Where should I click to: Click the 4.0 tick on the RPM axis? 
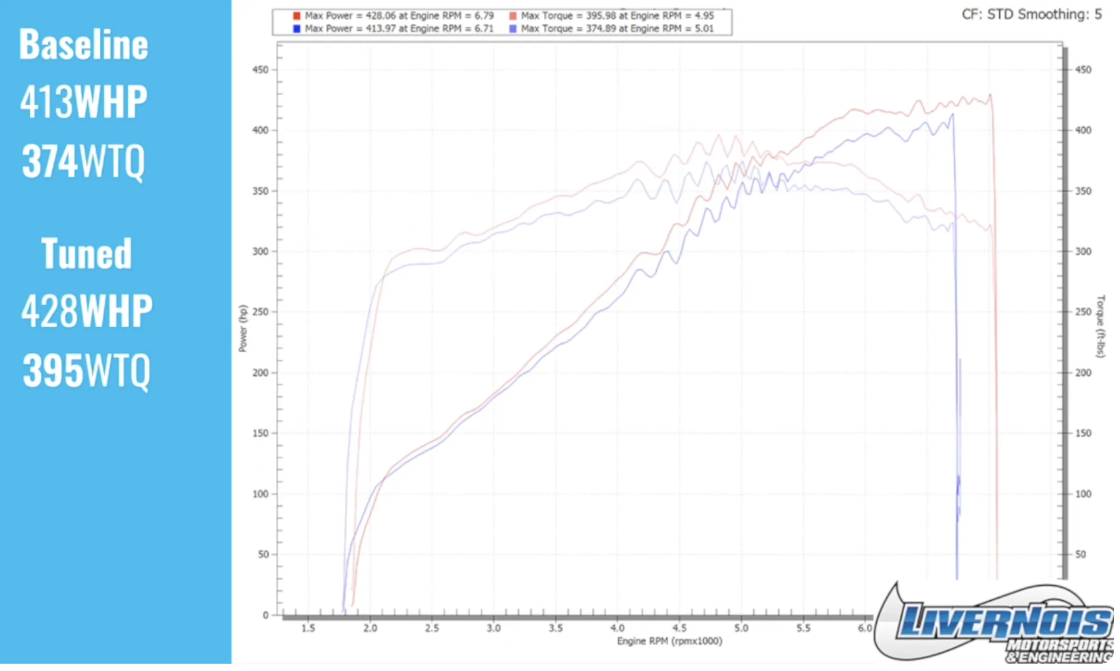[x=618, y=628]
